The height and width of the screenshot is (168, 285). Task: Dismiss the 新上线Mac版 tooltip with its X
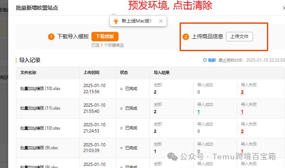(161, 21)
